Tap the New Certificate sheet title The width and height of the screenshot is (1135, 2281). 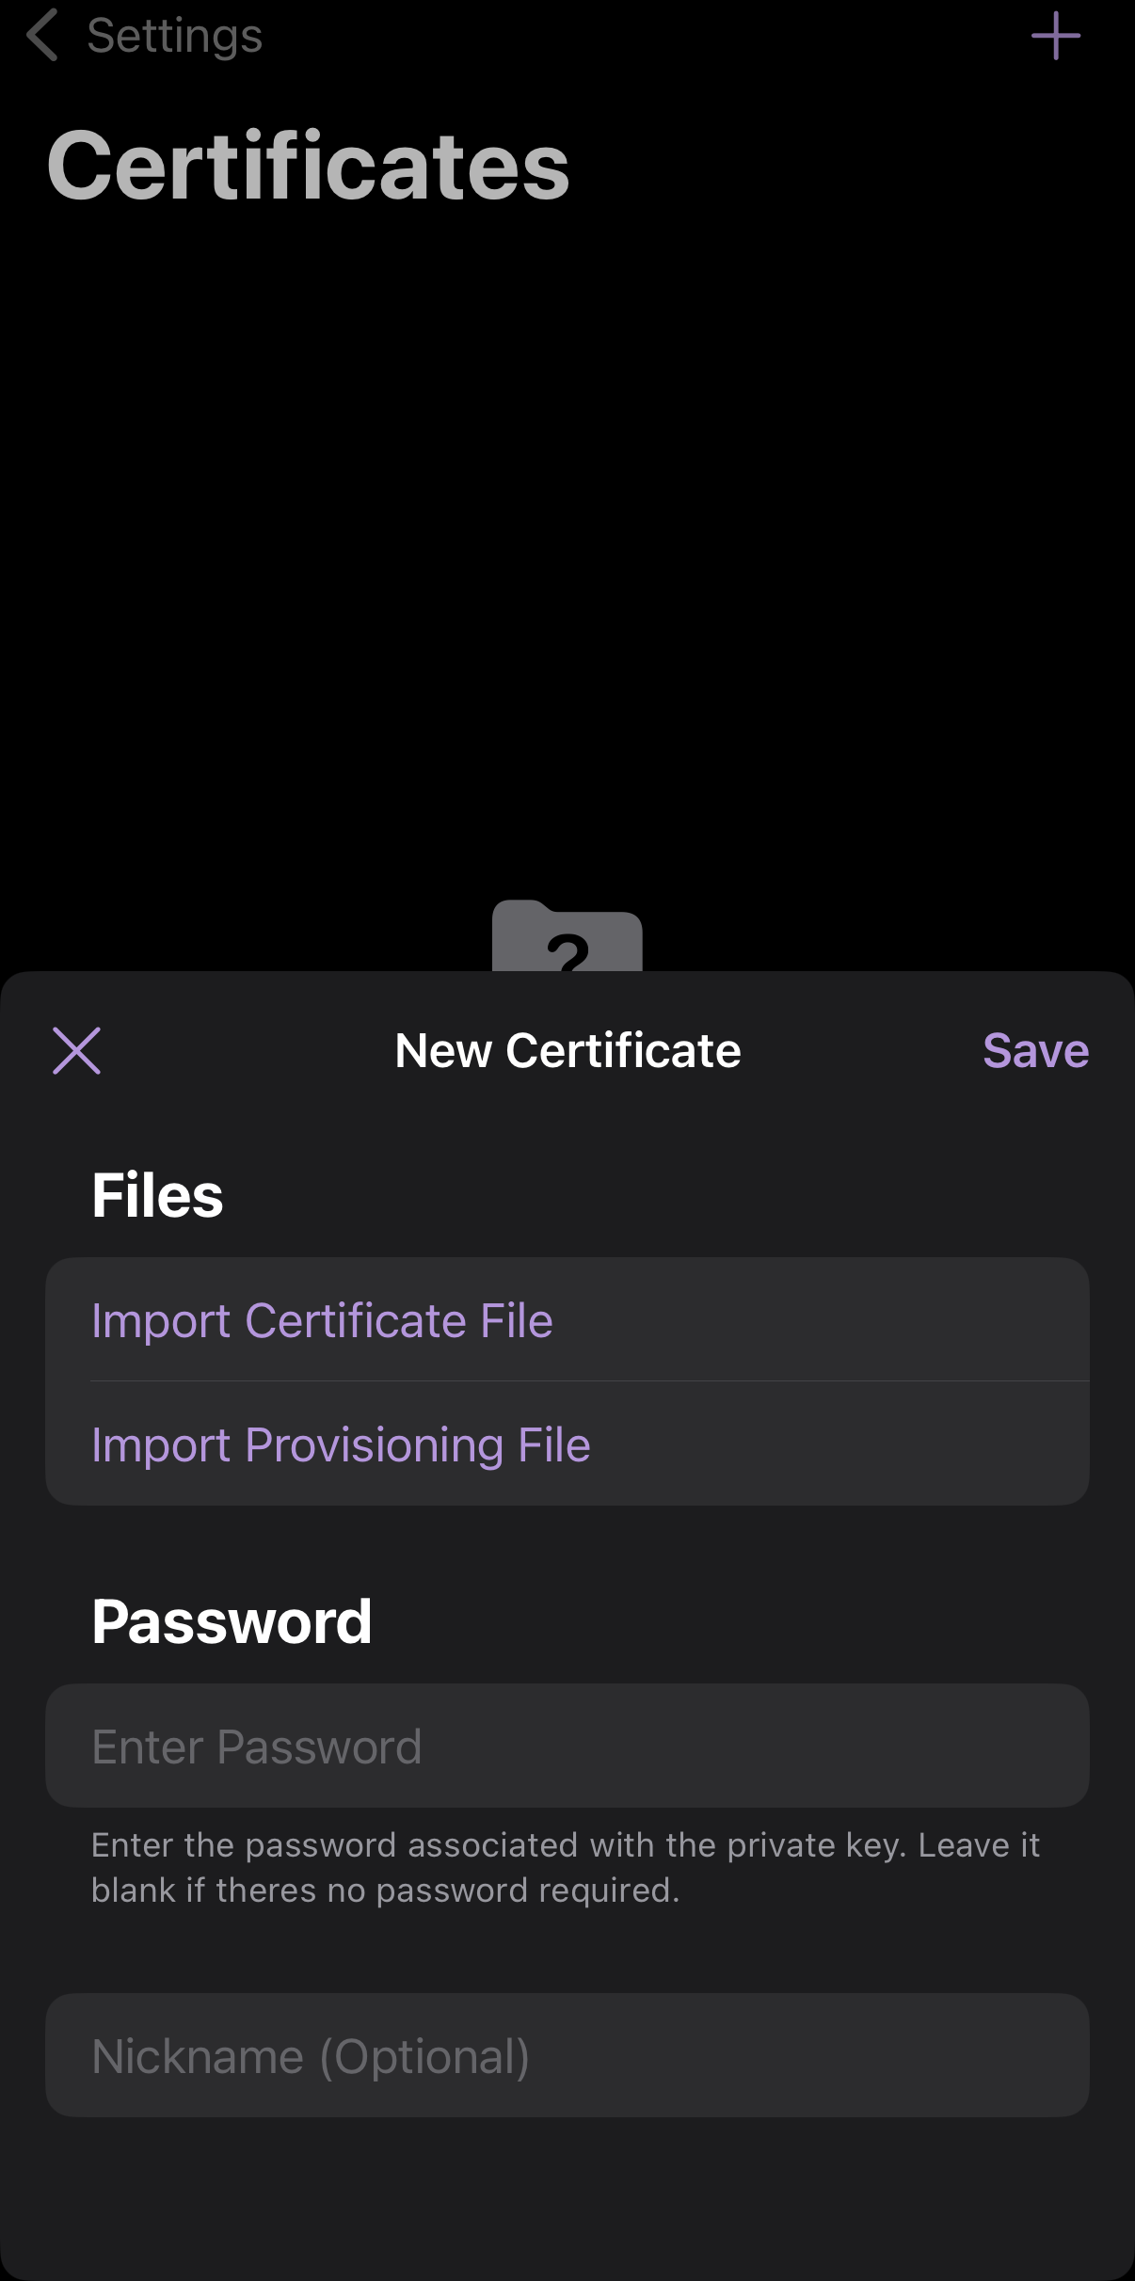pyautogui.click(x=567, y=1049)
